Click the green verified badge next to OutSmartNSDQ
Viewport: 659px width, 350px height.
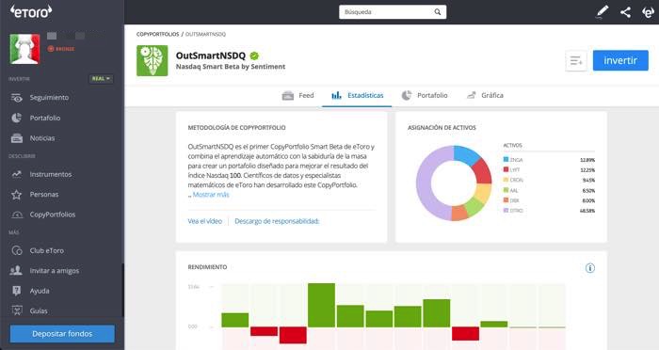point(254,56)
